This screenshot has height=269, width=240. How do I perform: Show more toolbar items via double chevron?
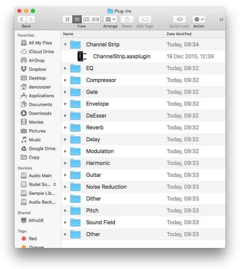pos(221,20)
